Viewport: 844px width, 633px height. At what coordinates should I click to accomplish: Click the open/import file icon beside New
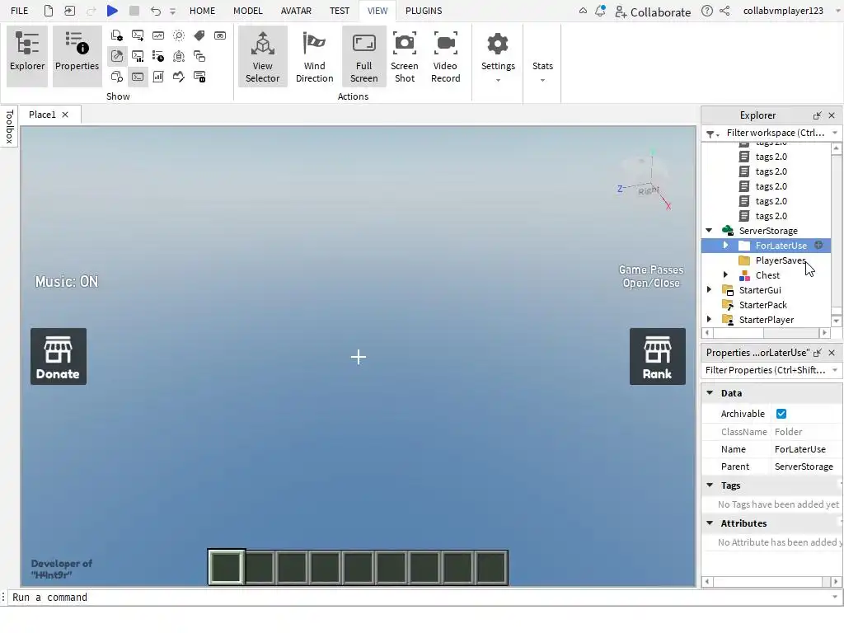(69, 10)
